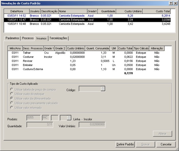This screenshot has height=151, width=179.
Task: Click the Definir Padrão button
Action: [125, 144]
